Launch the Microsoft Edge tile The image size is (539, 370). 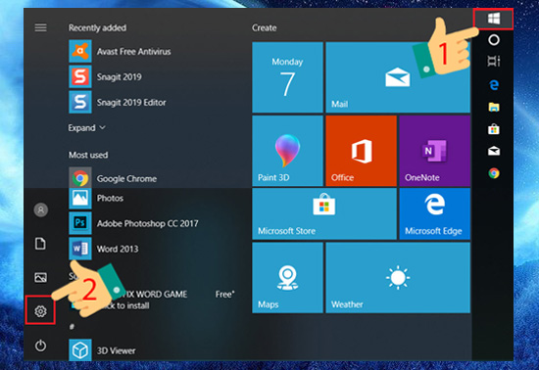434,213
